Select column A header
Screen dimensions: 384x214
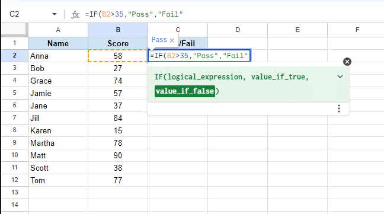[58, 30]
